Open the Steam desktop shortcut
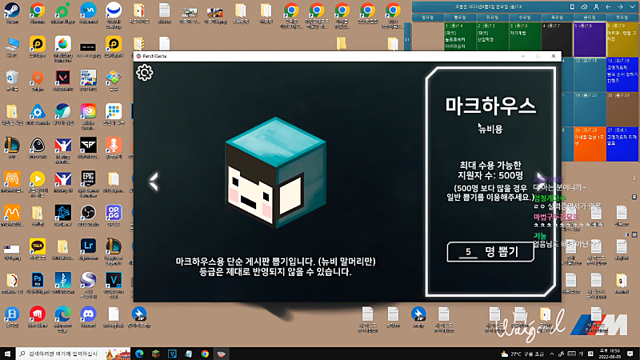This screenshot has width=640, height=360. (12, 13)
